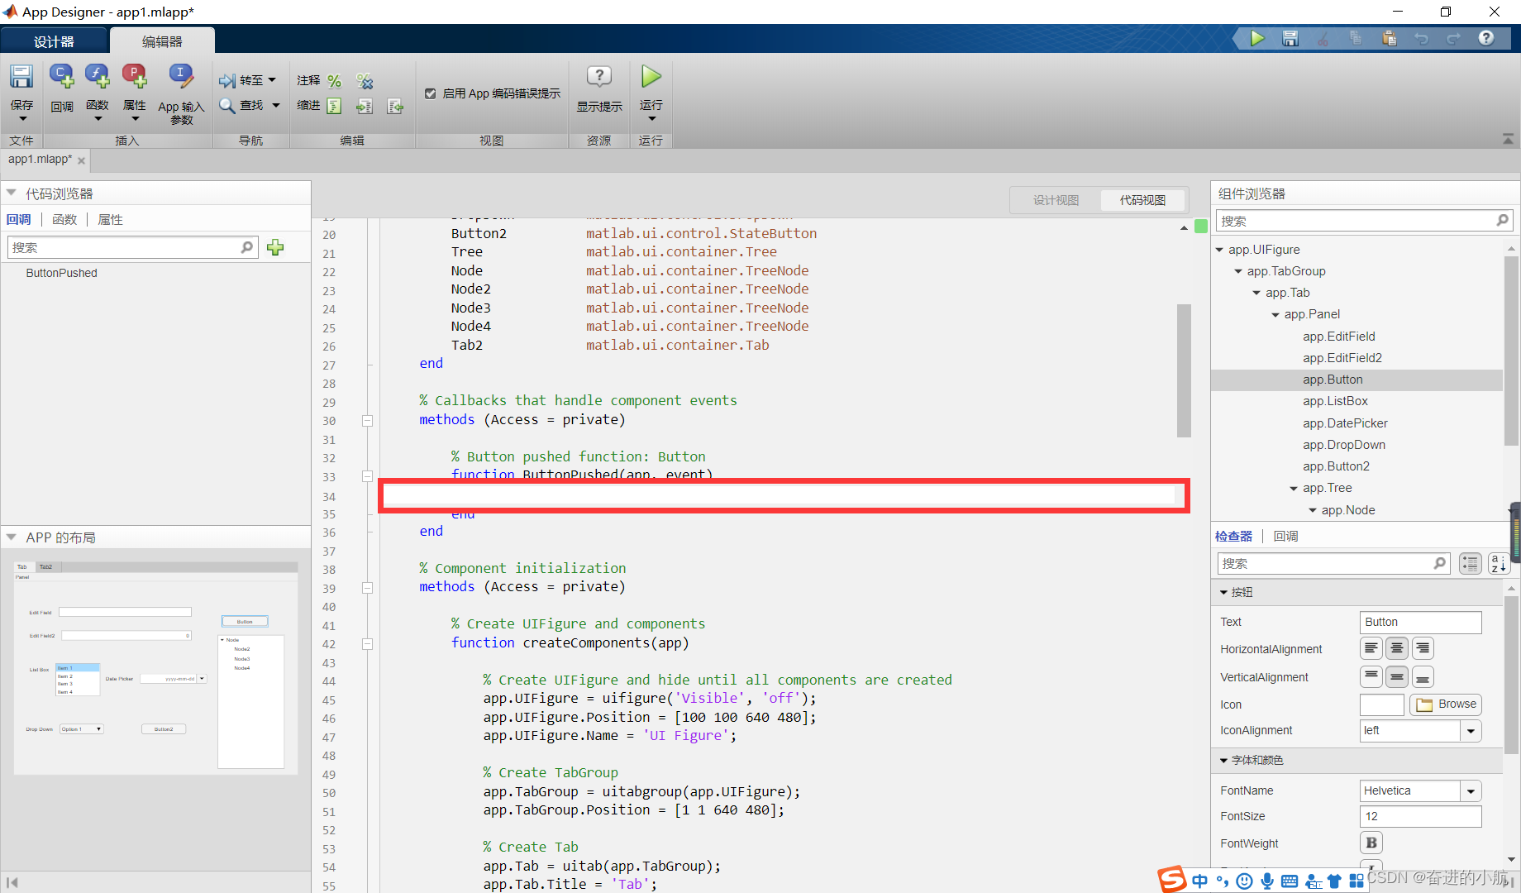Select the 编辑器 ribbon tab
This screenshot has height=893, width=1521.
[x=162, y=41]
